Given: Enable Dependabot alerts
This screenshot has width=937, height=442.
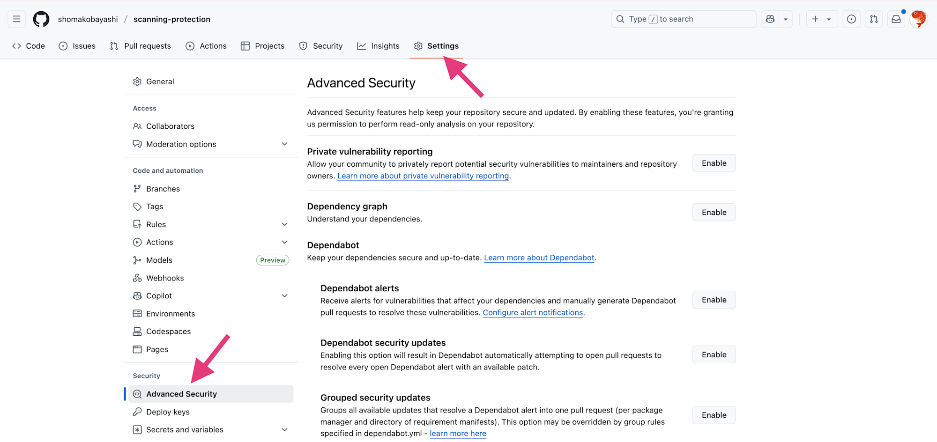Looking at the screenshot, I should pyautogui.click(x=714, y=300).
